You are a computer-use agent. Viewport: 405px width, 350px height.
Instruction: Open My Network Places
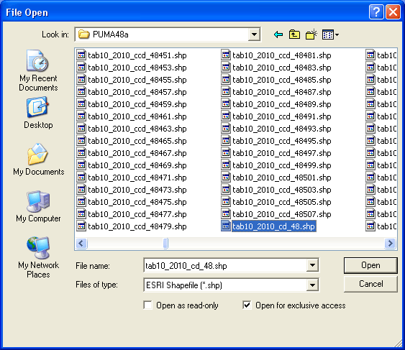pos(38,257)
